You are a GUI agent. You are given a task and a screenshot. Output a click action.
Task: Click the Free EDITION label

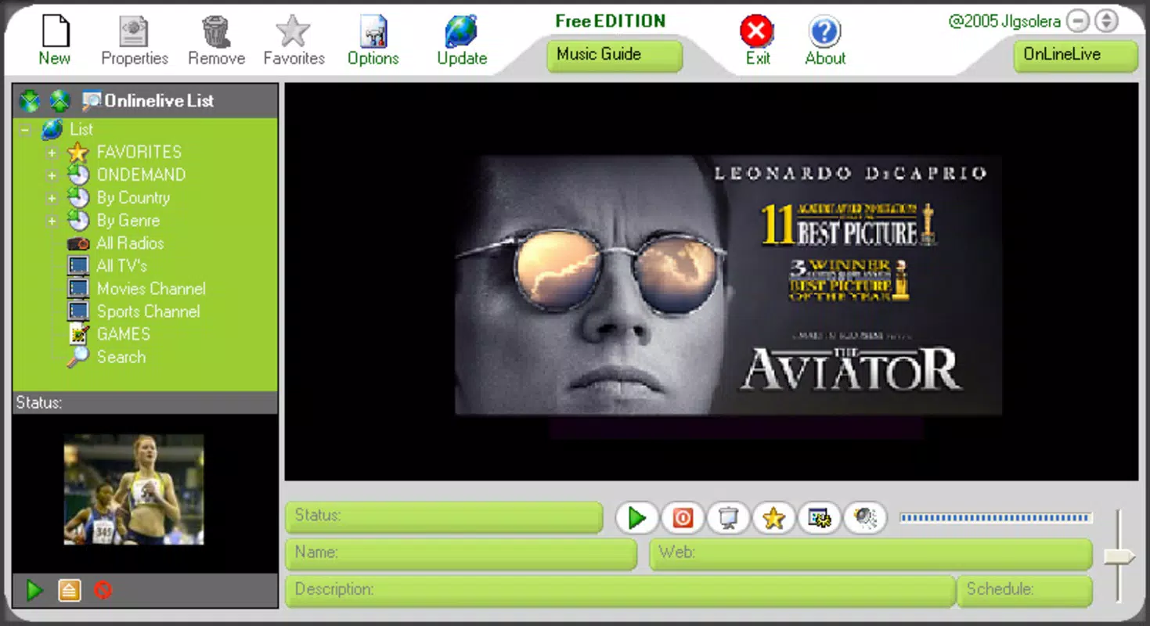pos(611,21)
